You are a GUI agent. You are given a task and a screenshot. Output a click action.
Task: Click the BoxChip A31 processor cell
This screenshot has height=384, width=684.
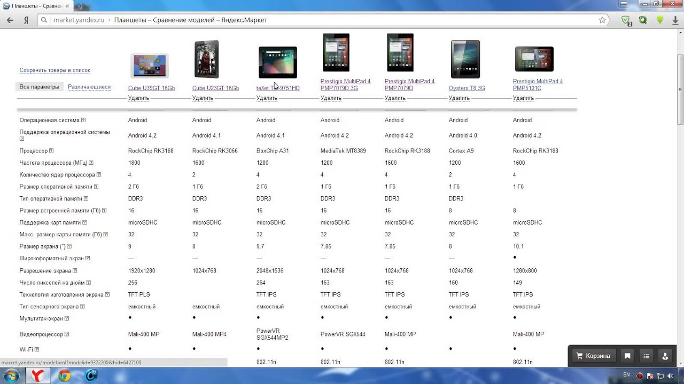coord(273,151)
